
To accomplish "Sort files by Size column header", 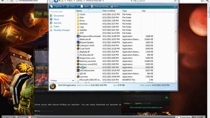I will tap(147, 11).
